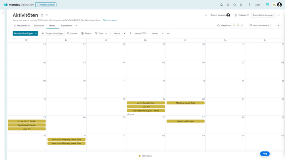Open event Anruf Kunde Maier

click(146, 103)
